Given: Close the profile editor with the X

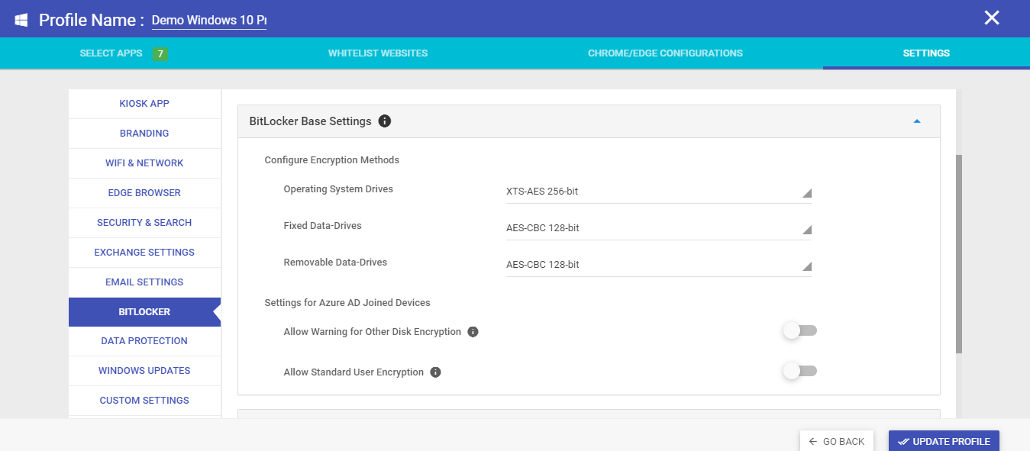Looking at the screenshot, I should [x=991, y=18].
